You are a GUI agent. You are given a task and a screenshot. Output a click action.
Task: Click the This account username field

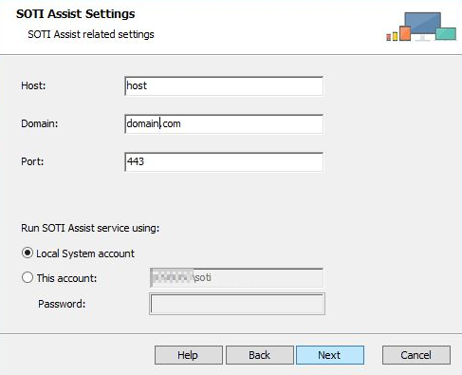pyautogui.click(x=236, y=277)
